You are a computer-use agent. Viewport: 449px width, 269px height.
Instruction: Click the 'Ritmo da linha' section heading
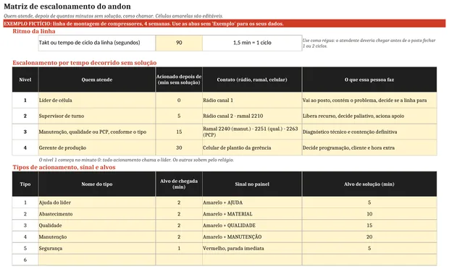(34, 31)
